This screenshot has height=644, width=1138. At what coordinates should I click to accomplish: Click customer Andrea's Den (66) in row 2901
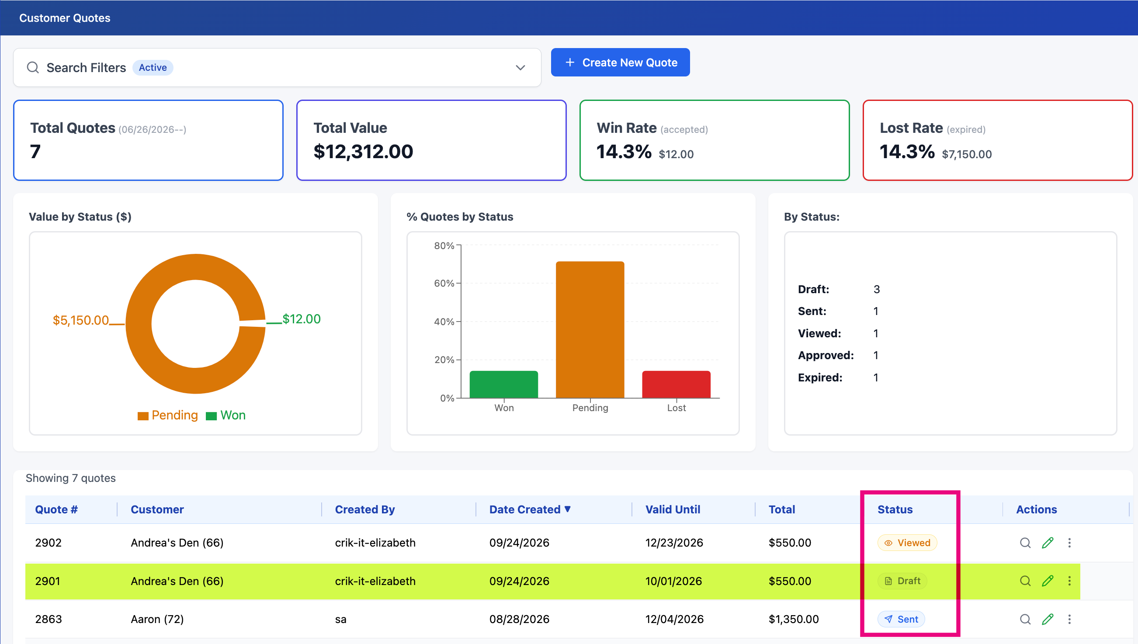(177, 581)
